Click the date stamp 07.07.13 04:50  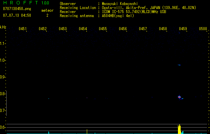(17, 15)
